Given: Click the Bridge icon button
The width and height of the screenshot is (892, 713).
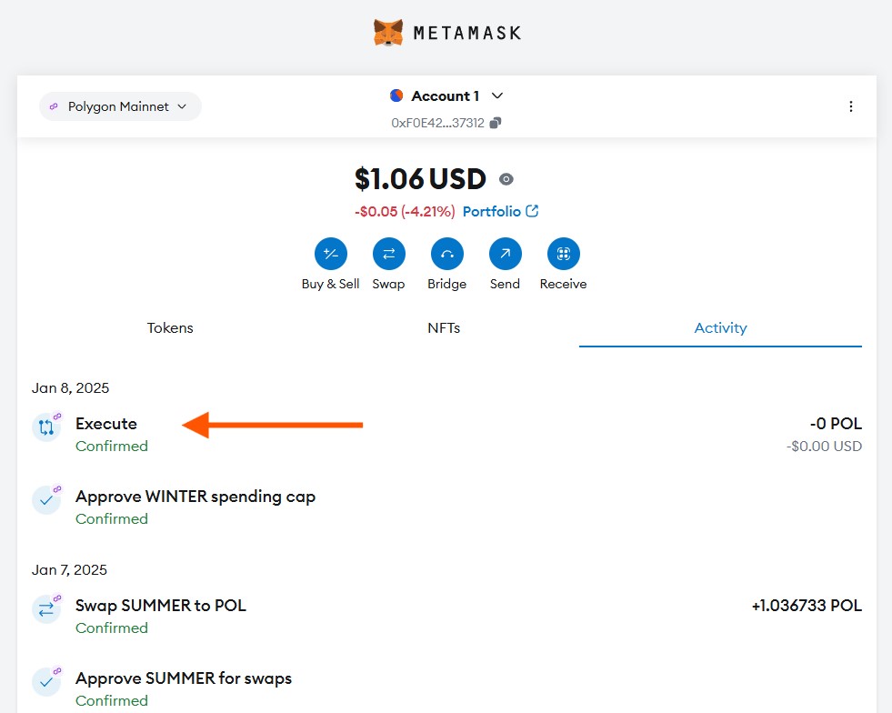Looking at the screenshot, I should tap(446, 254).
